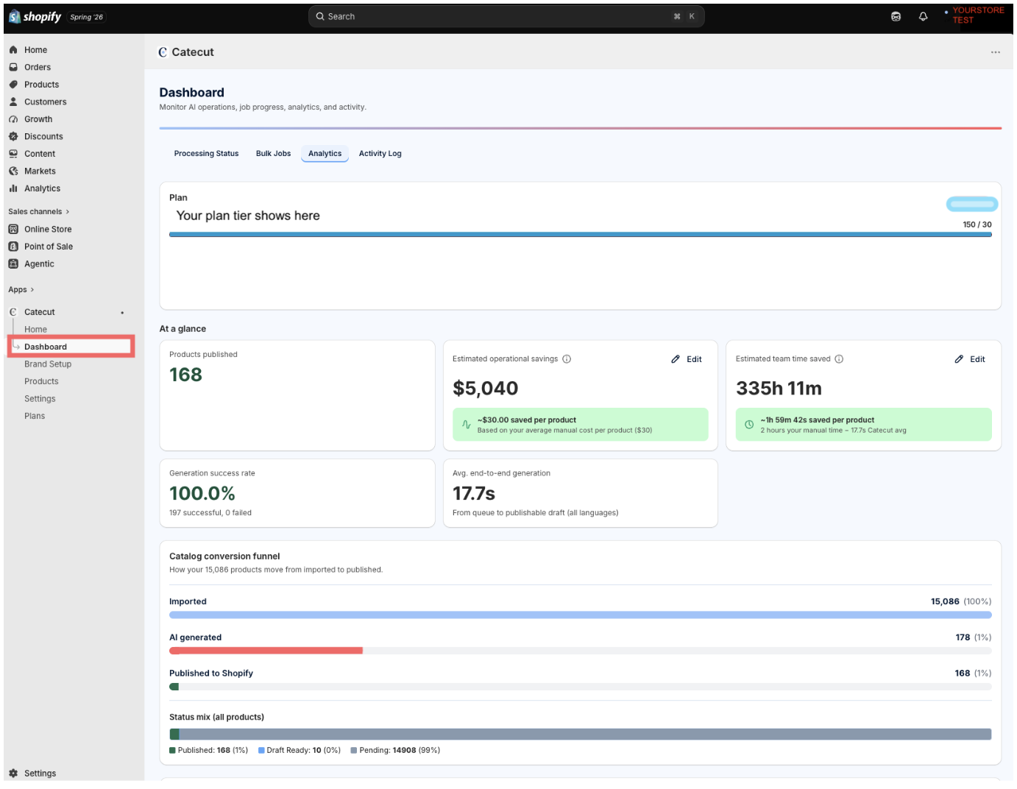Go to Discounts in the sidebar
Image resolution: width=1017 pixels, height=789 pixels.
(x=43, y=136)
